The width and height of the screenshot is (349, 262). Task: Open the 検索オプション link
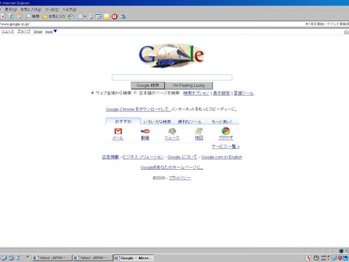[196, 93]
